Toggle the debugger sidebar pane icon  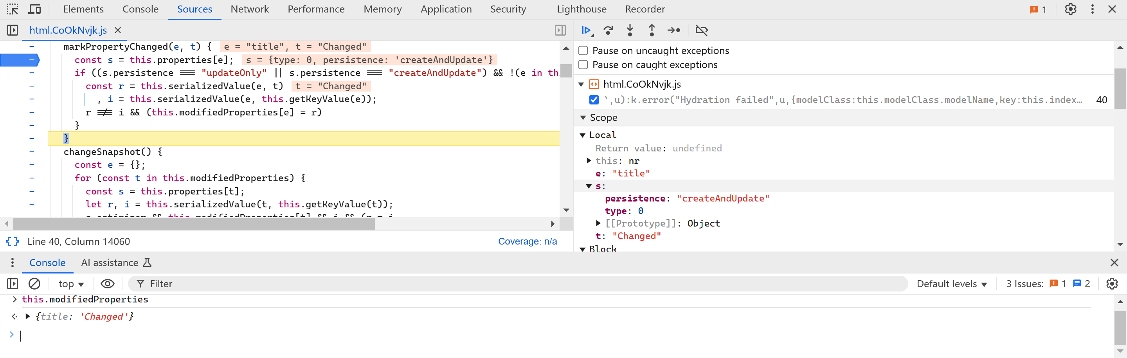[x=560, y=30]
